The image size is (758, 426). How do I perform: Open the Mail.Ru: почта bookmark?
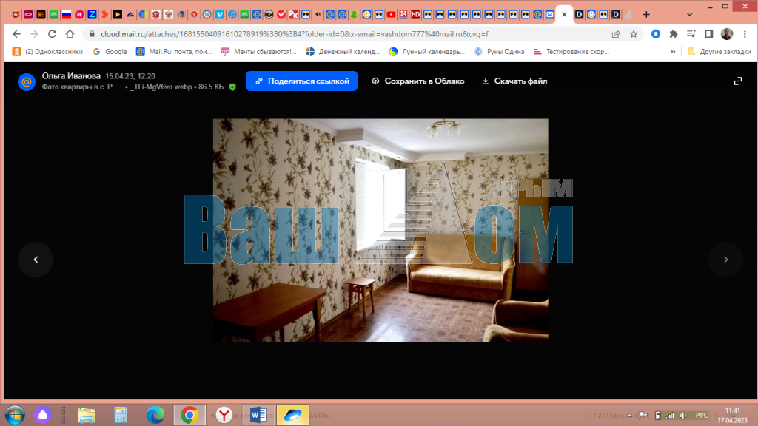(x=174, y=52)
